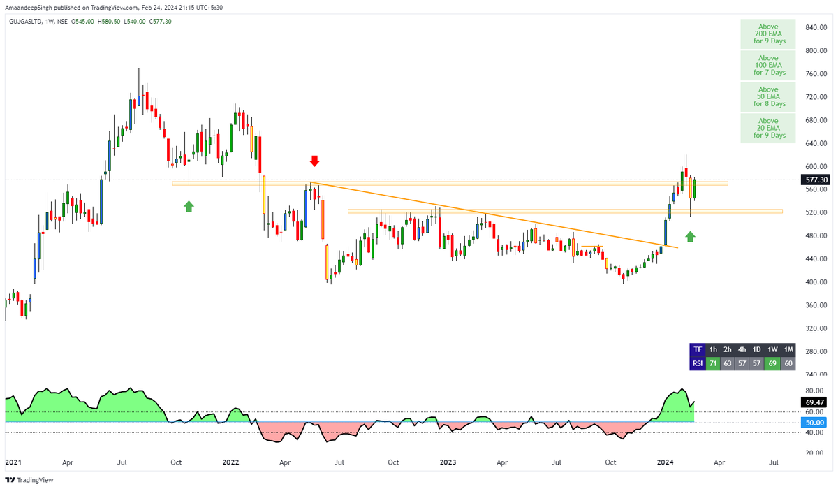Click the 'Above 50 EMA for 8 Days' box
Viewport: 838px width, 489px height.
point(769,97)
